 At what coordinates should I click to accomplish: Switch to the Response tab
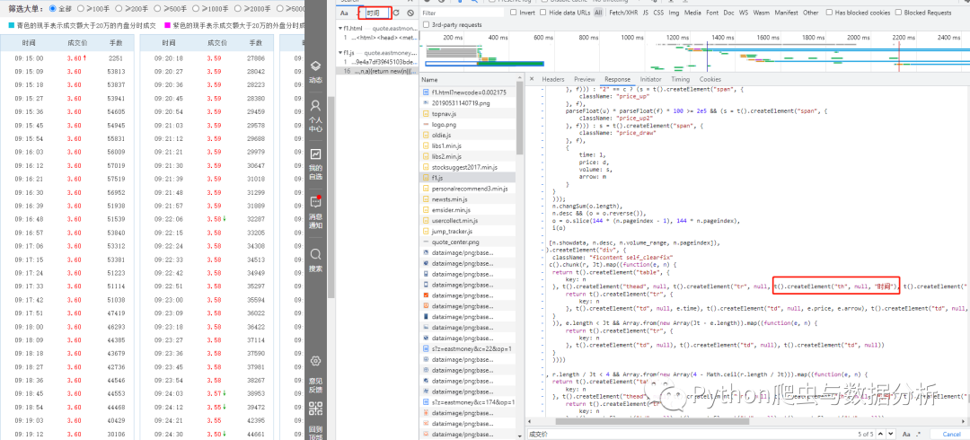coord(617,79)
